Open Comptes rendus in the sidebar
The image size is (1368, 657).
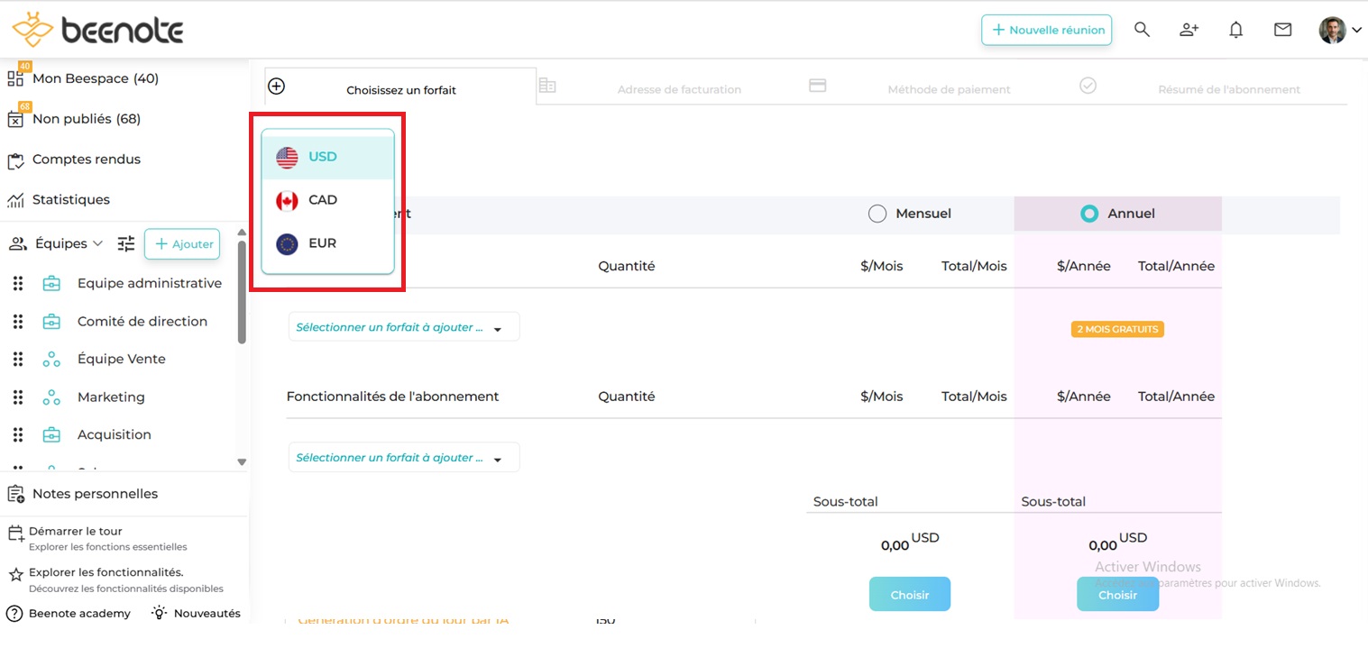[86, 160]
